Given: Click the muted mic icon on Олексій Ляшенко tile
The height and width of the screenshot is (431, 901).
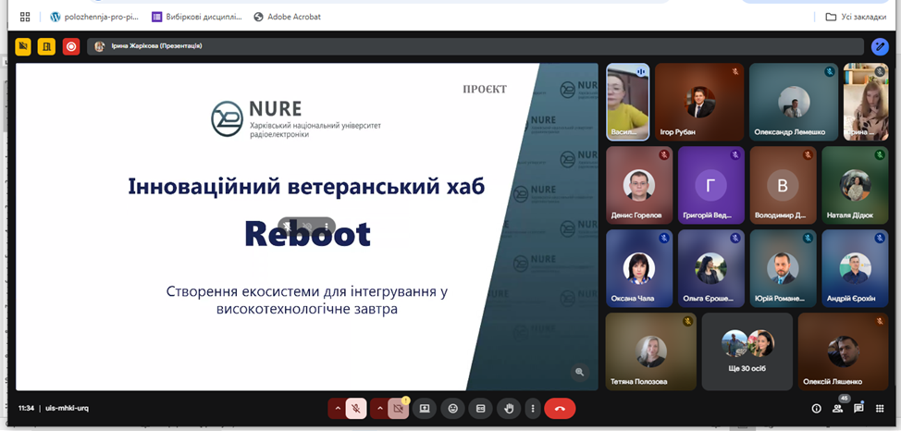Looking at the screenshot, I should pyautogui.click(x=879, y=321).
